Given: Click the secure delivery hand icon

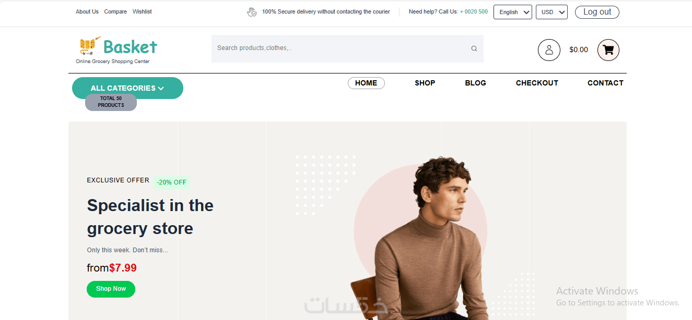Looking at the screenshot, I should pos(252,12).
